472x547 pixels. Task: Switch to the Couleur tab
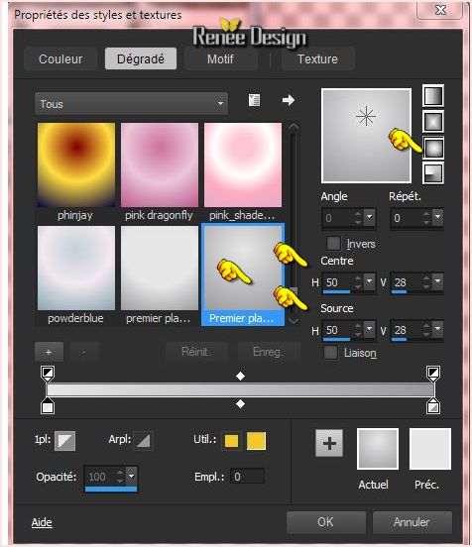coord(60,58)
